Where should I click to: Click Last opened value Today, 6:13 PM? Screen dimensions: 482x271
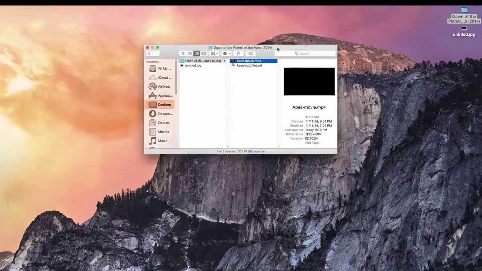coord(316,130)
